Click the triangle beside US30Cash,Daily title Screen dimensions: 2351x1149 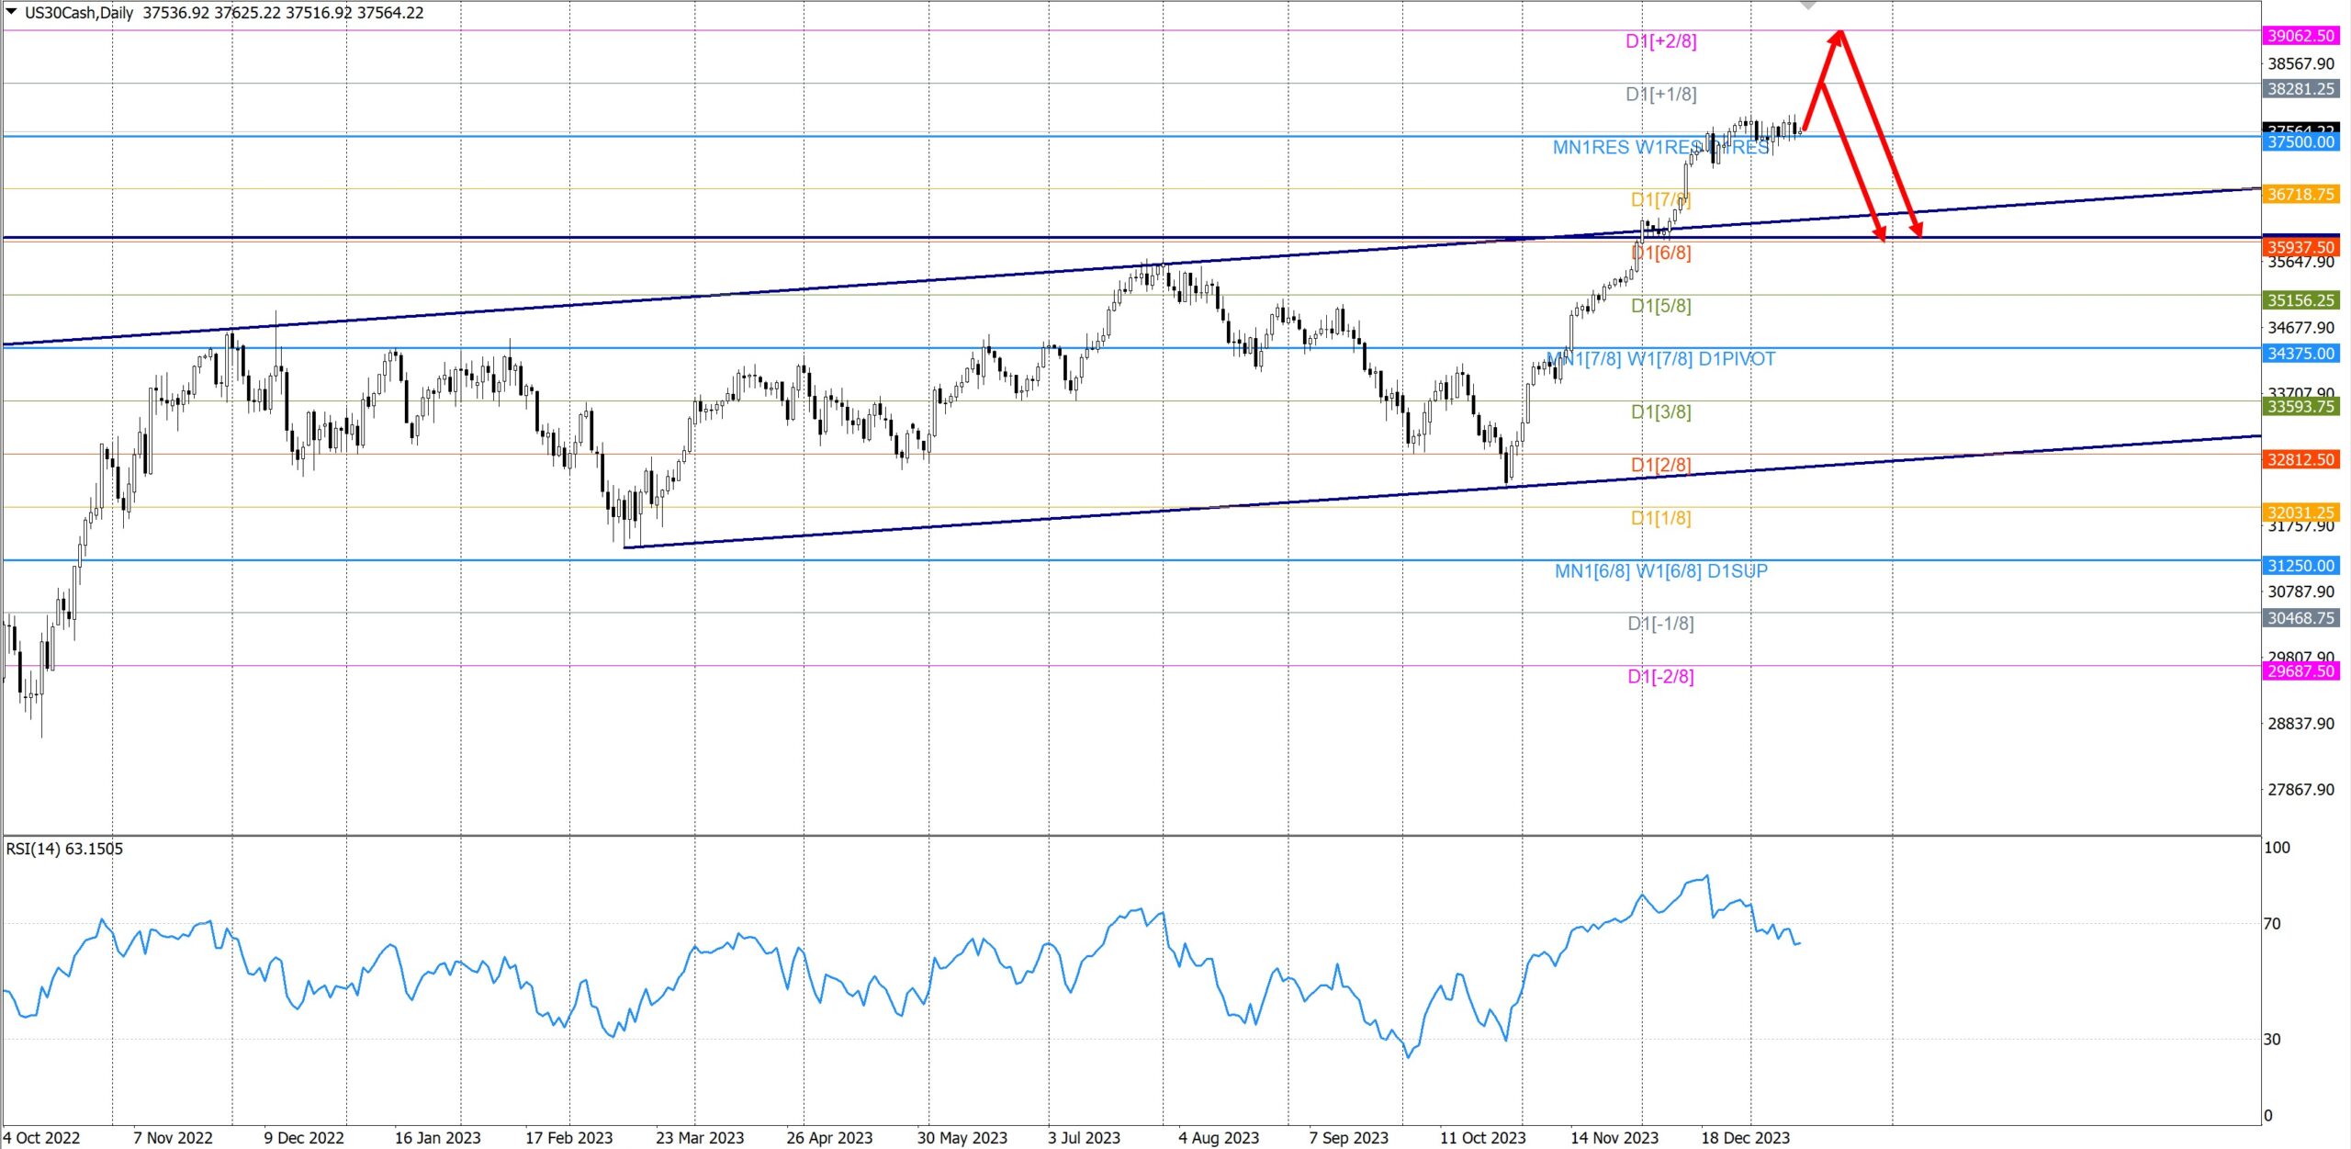click(11, 12)
